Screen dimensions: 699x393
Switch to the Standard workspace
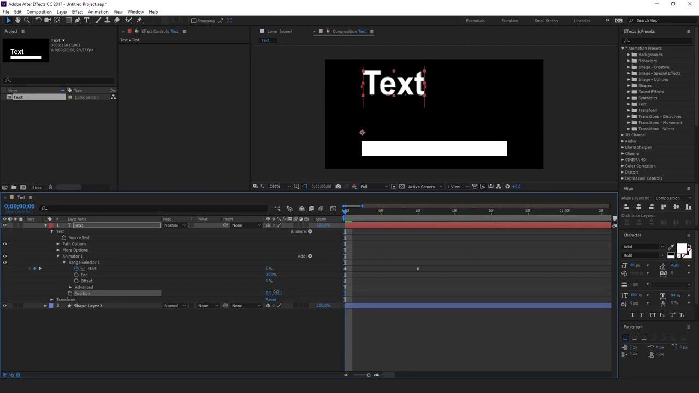(x=510, y=21)
